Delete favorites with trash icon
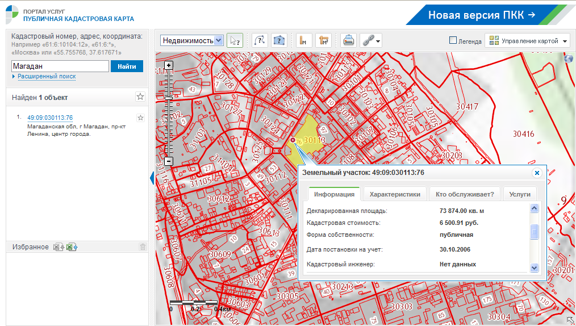This screenshot has width=576, height=326. (143, 247)
